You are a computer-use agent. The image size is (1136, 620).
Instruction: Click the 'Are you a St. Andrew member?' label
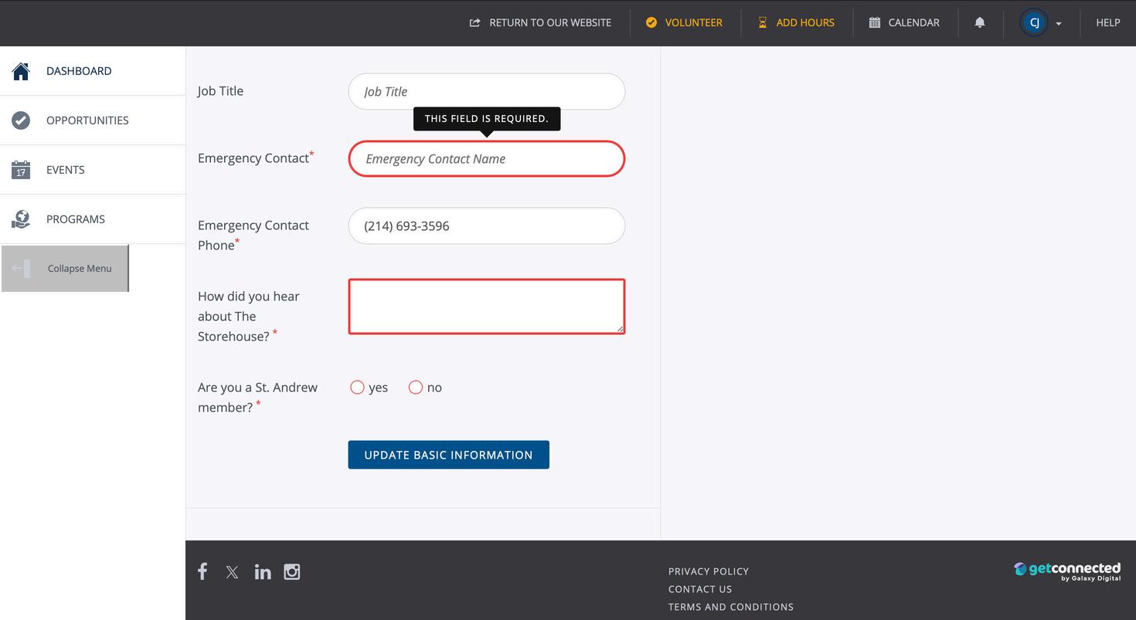tap(257, 397)
